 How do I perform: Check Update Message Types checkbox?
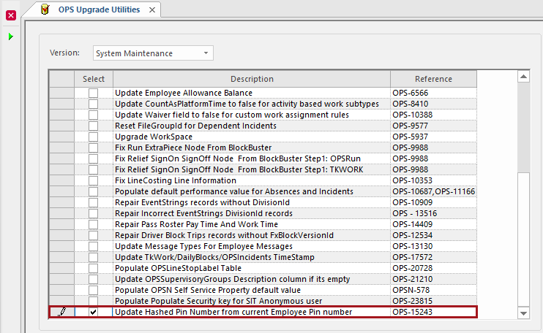pyautogui.click(x=93, y=246)
